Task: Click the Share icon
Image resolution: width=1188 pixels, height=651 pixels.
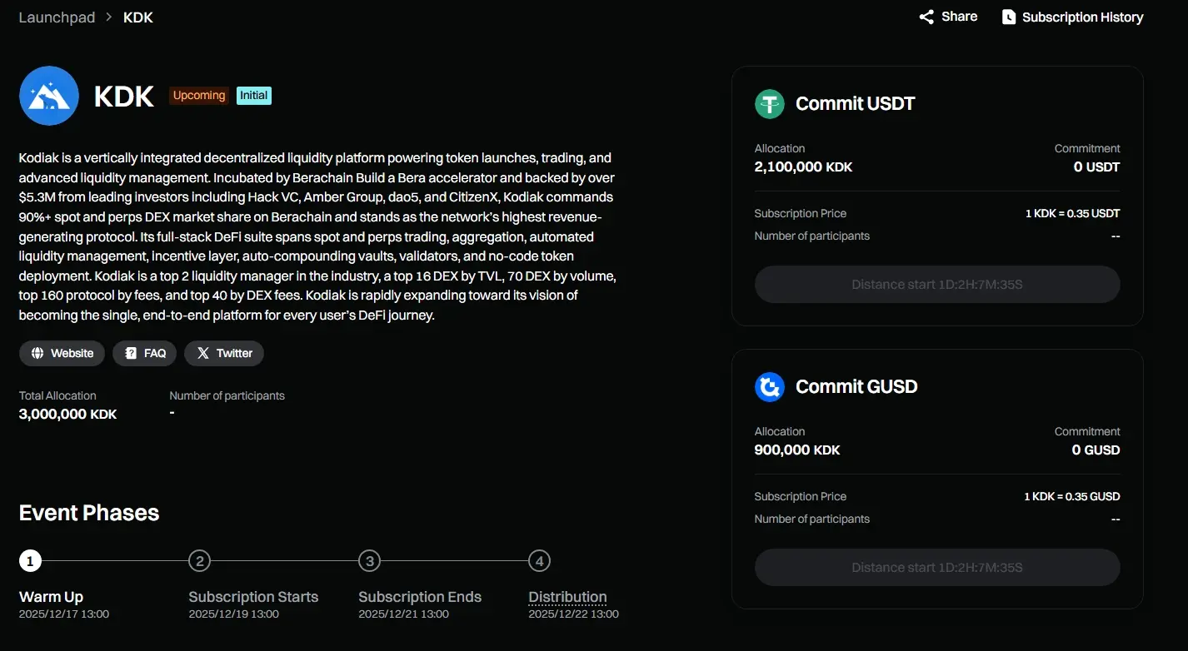Action: 926,17
